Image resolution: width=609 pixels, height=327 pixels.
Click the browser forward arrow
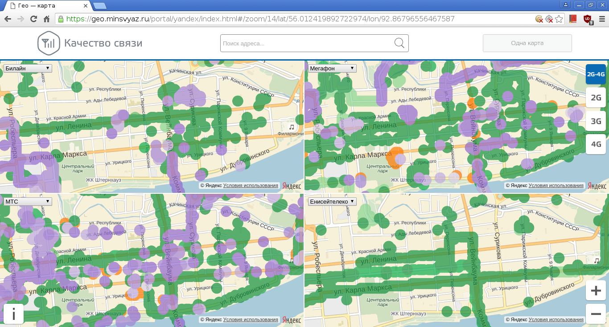[21, 19]
